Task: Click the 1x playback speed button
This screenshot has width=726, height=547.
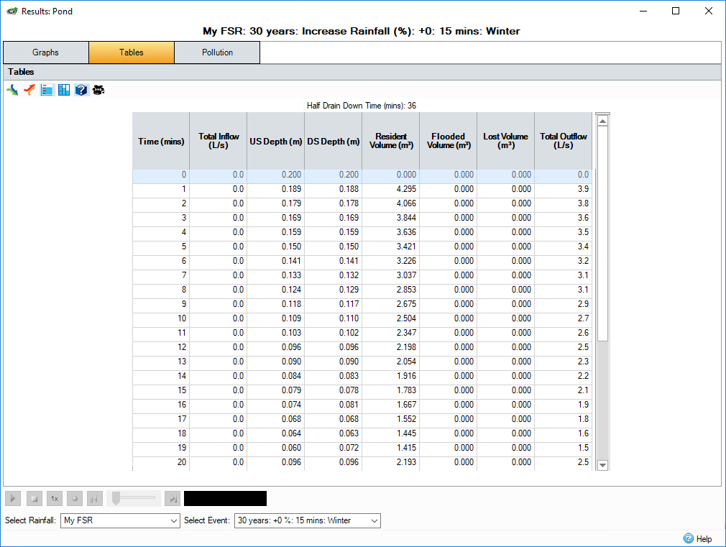Action: [55, 499]
